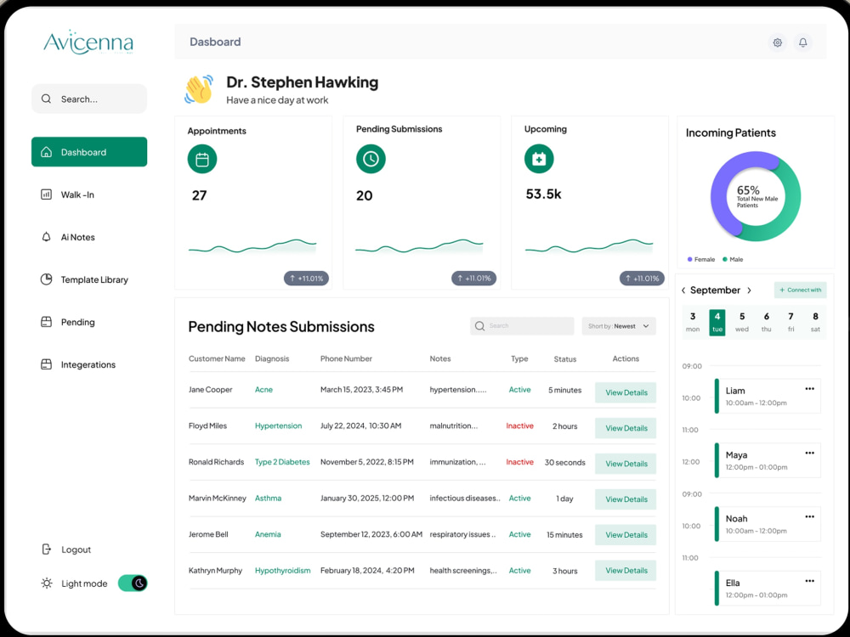Click the Pending Submissions +11.01% badge

click(473, 279)
